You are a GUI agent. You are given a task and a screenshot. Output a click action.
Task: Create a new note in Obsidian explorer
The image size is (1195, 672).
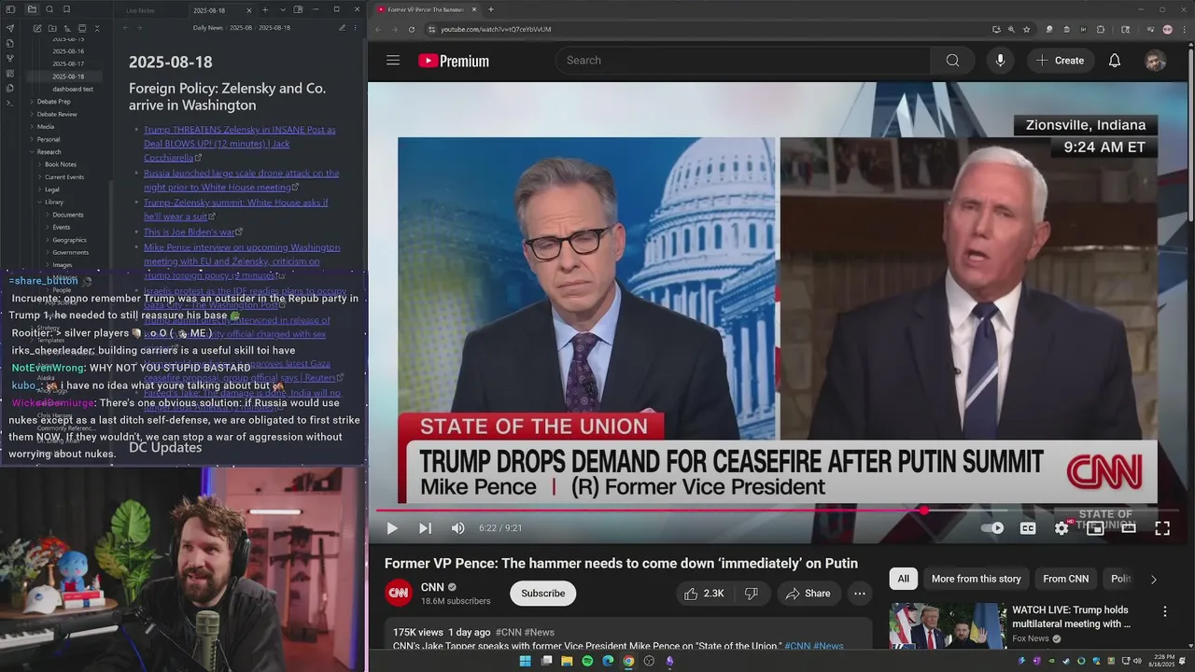(37, 28)
